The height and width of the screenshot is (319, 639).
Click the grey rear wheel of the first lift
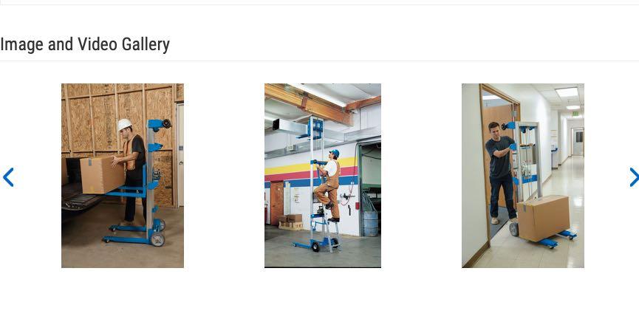pyautogui.click(x=157, y=239)
